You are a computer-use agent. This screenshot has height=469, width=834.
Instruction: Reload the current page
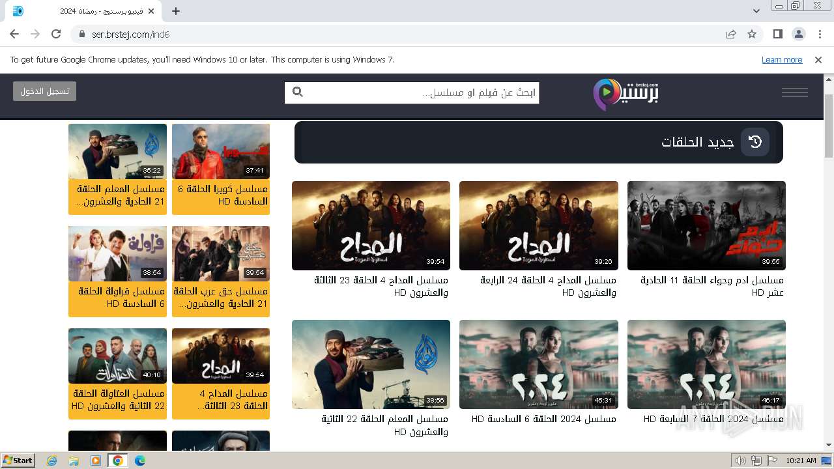point(56,35)
